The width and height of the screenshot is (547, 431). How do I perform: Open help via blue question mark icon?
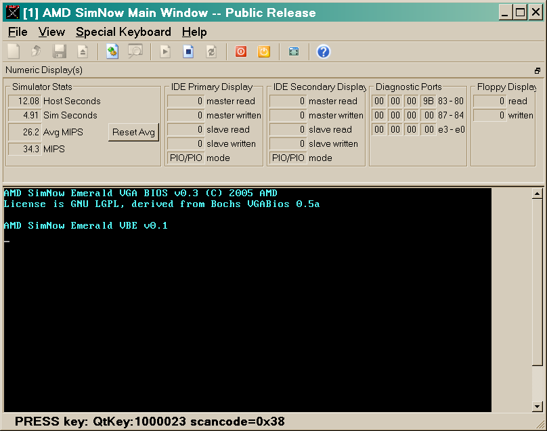pos(324,51)
